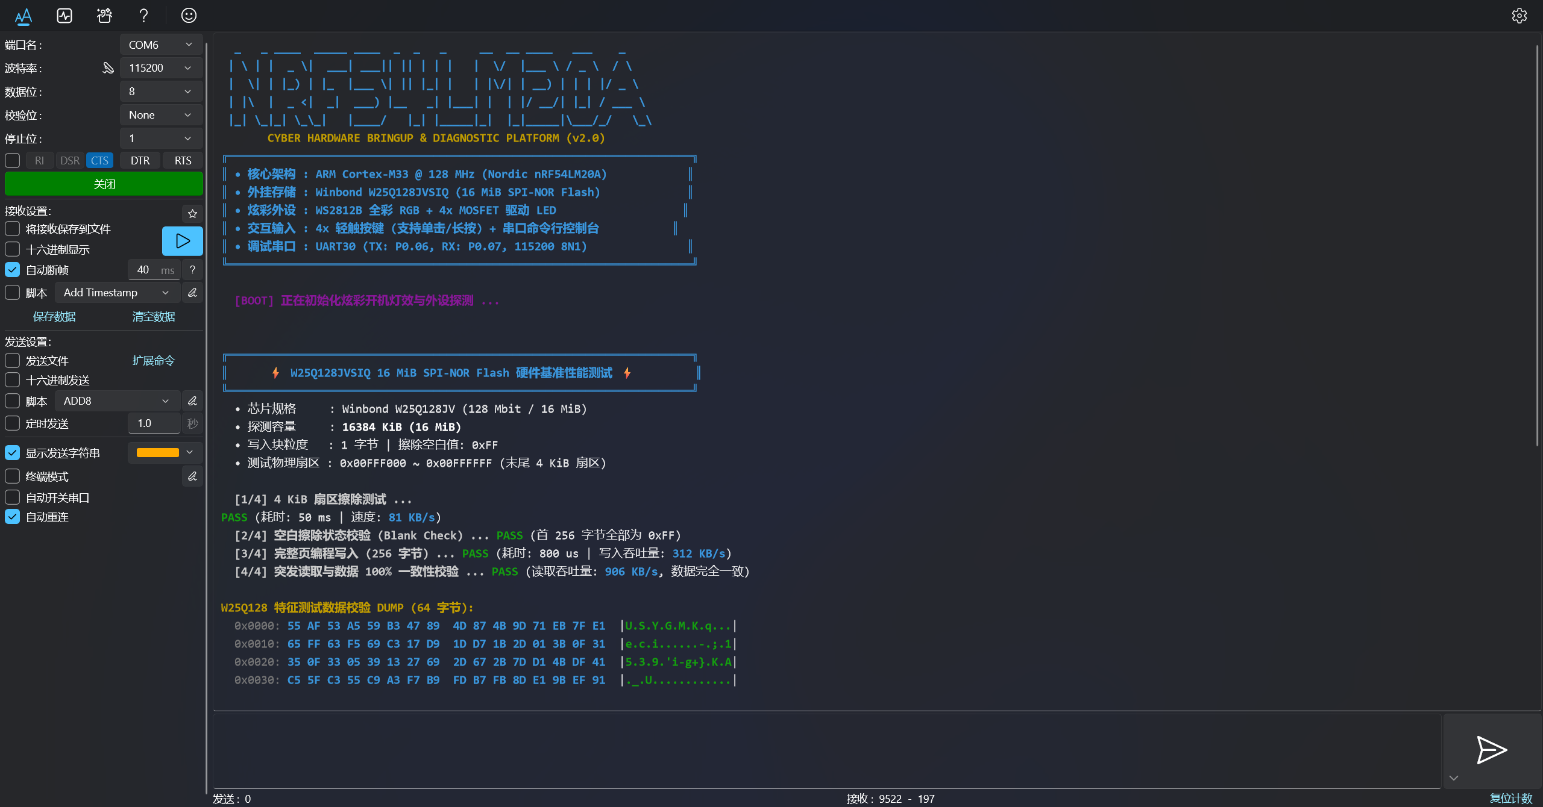Screen dimensions: 1543x807
Task: Open the extended commands link
Action: 154,361
